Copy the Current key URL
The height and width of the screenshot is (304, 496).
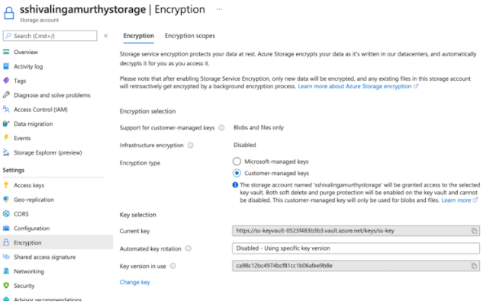[474, 231]
